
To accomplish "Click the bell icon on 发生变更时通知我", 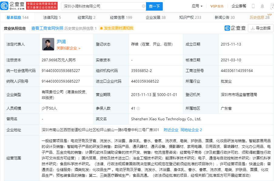I will coord(101,28).
